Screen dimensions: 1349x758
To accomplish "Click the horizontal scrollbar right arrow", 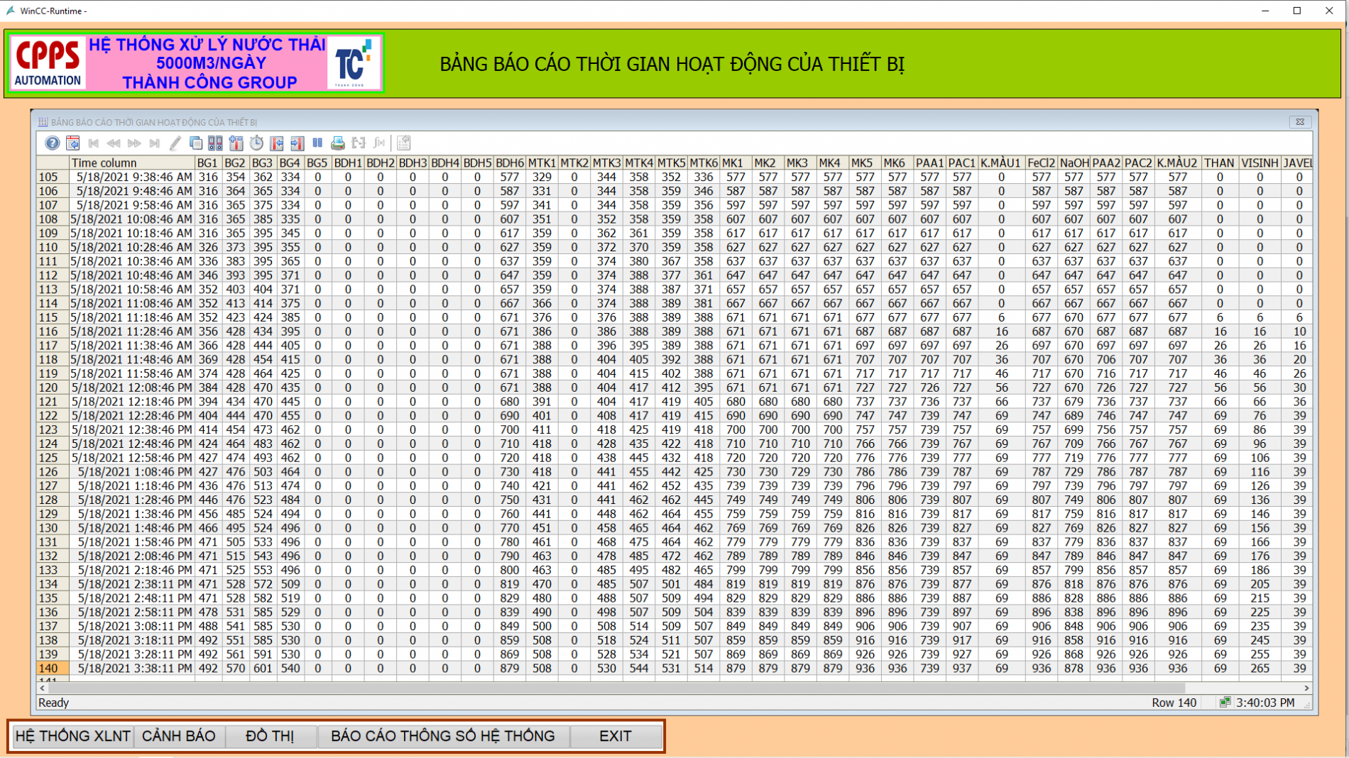I will [x=1306, y=688].
